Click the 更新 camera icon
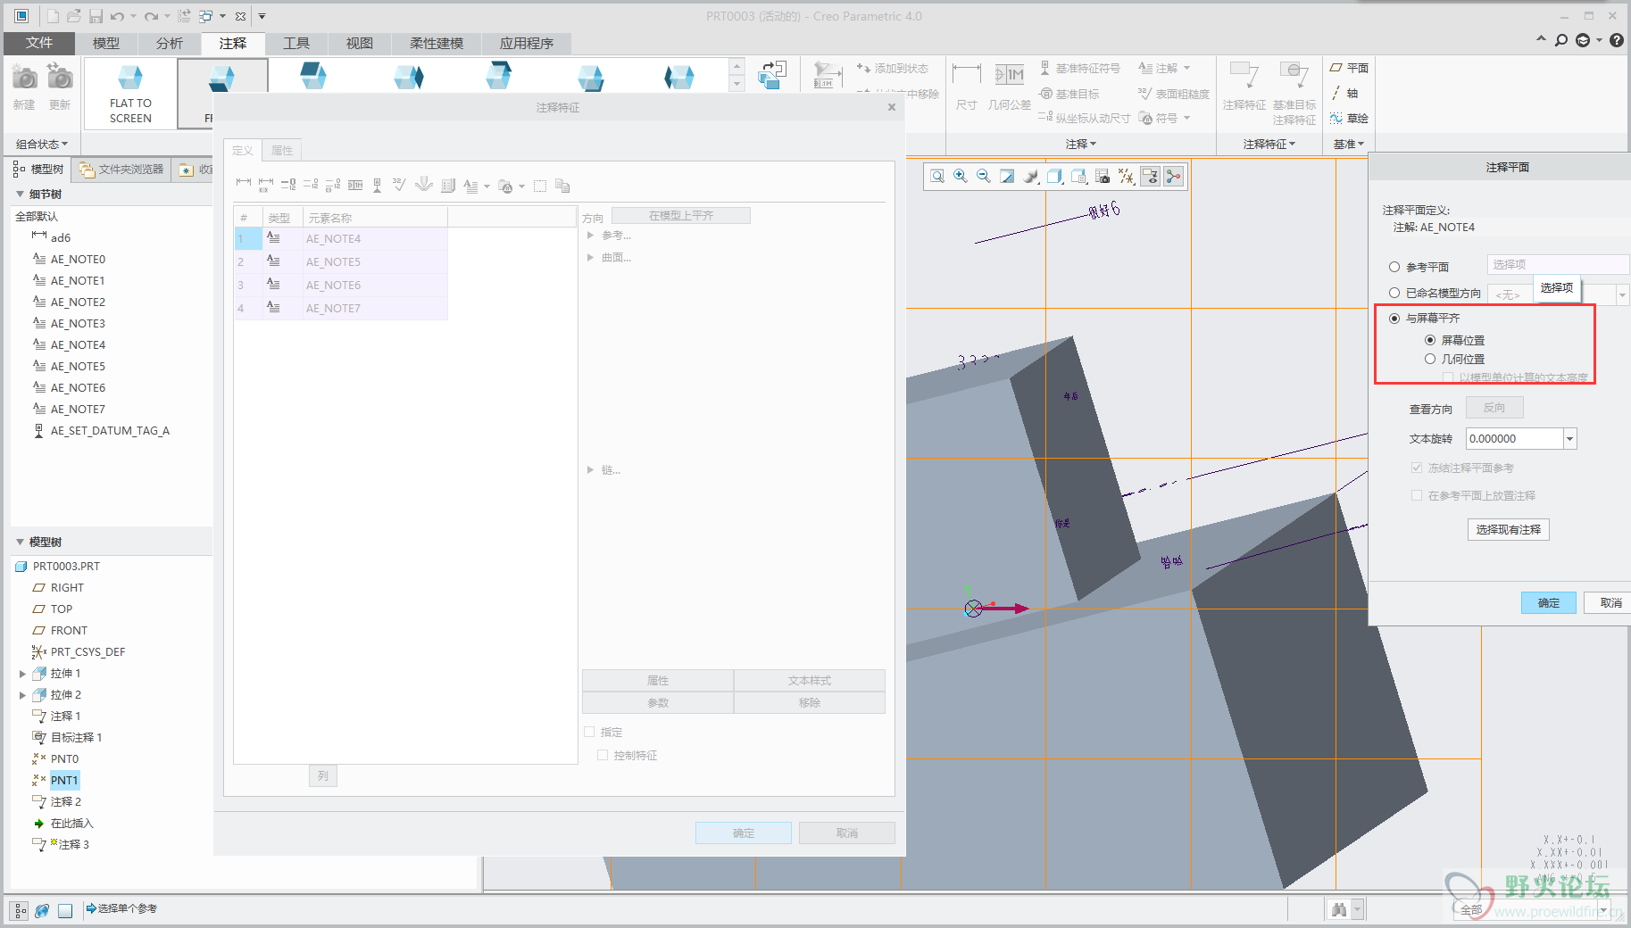Screen dimensions: 1631x928 pyautogui.click(x=60, y=79)
